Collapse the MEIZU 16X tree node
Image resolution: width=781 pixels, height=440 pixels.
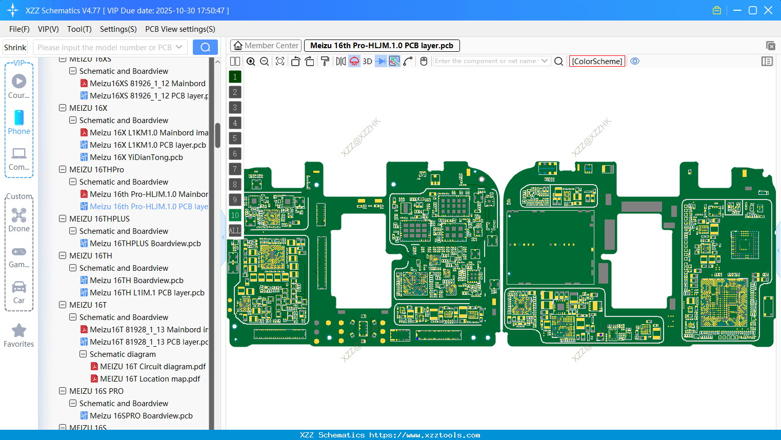(x=63, y=108)
